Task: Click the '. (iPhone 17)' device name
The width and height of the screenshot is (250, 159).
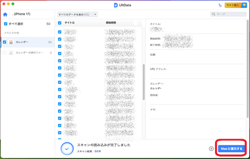Action: [x=21, y=14]
